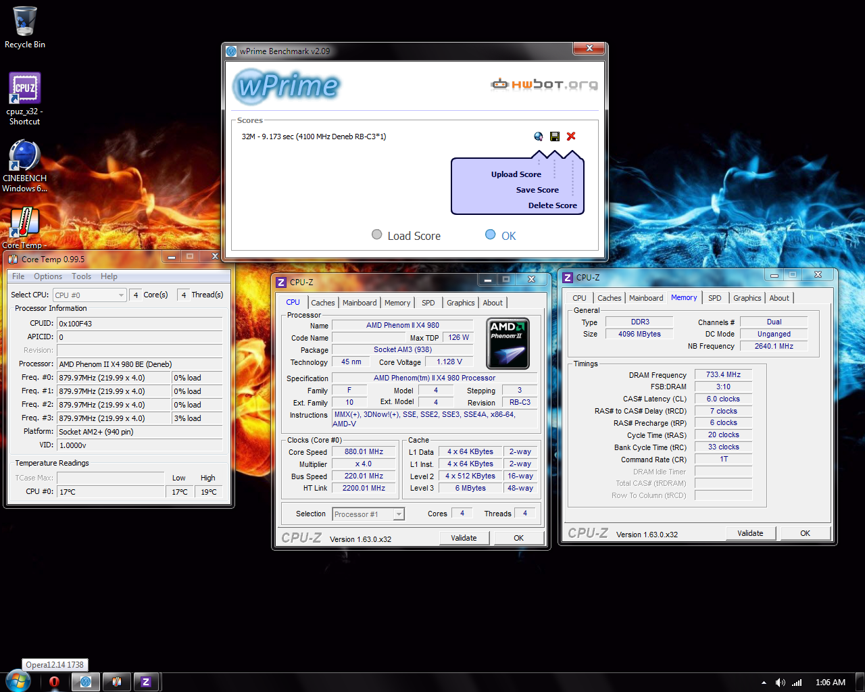
Task: Click the save score floppy icon in wPrime
Action: tap(555, 137)
